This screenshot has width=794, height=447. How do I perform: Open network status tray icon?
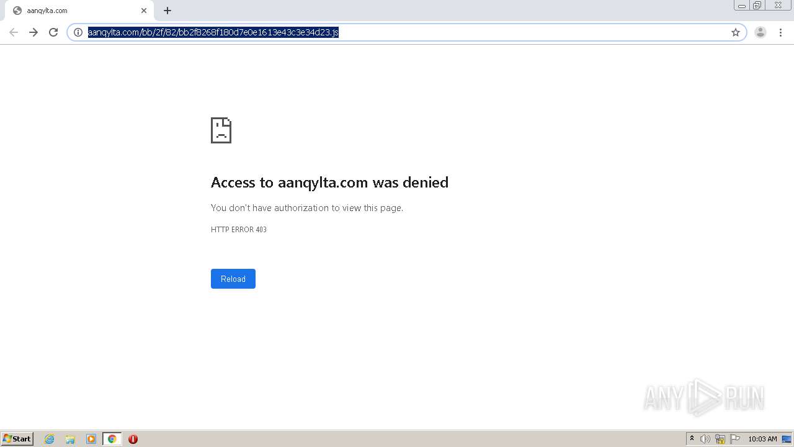pos(720,439)
